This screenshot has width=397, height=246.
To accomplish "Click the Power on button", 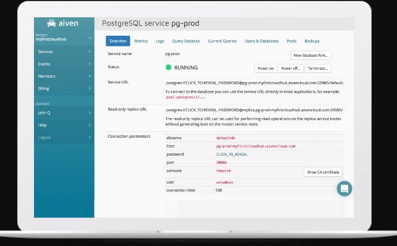I will (x=265, y=69).
